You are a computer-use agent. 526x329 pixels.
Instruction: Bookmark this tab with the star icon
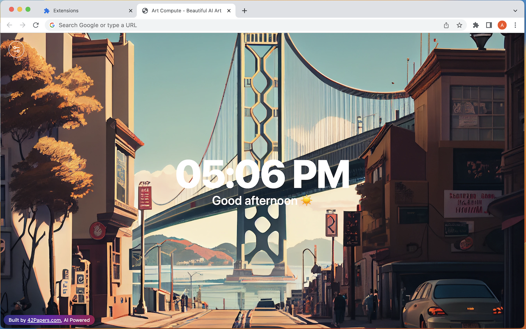[x=459, y=25]
